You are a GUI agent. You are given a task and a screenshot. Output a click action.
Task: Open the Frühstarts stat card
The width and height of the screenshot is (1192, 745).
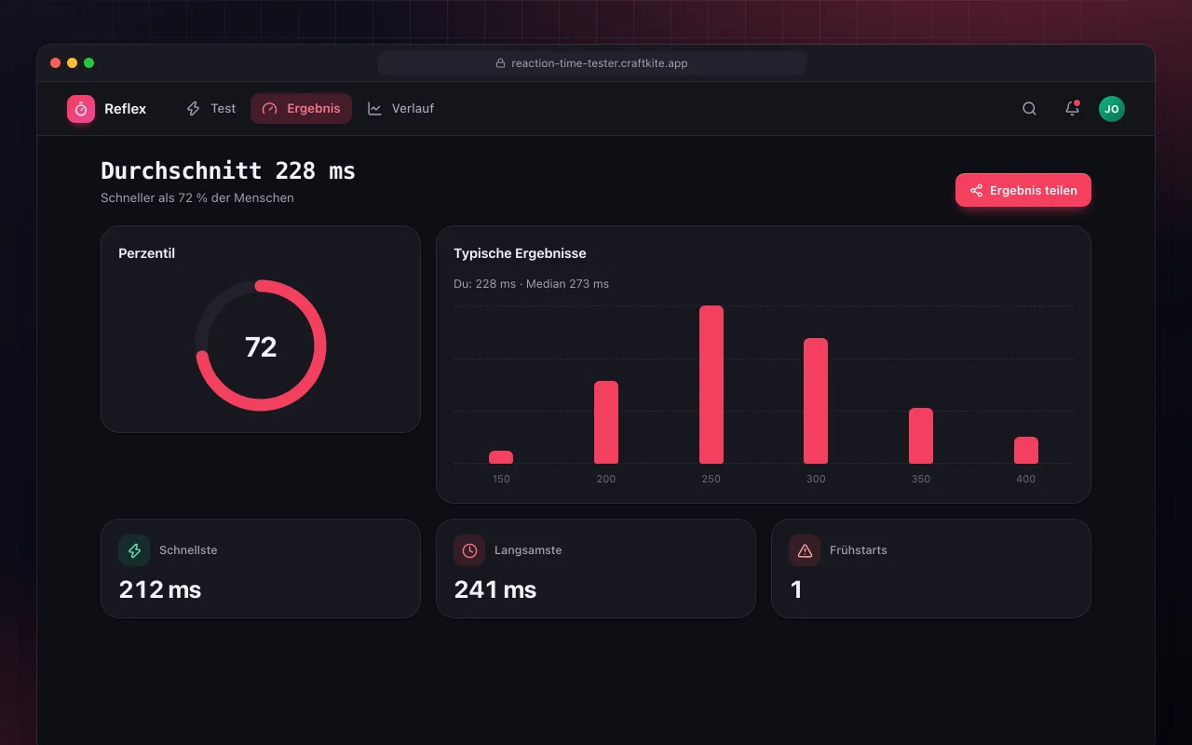pos(931,568)
